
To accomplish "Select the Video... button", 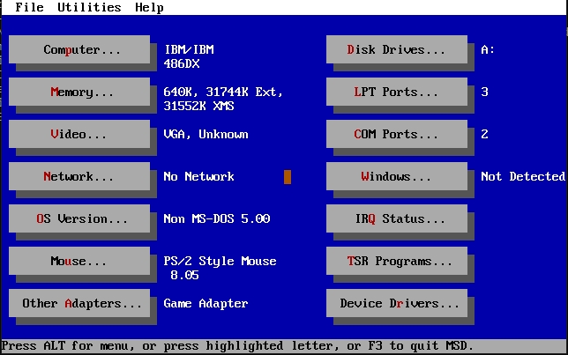I will 79,134.
